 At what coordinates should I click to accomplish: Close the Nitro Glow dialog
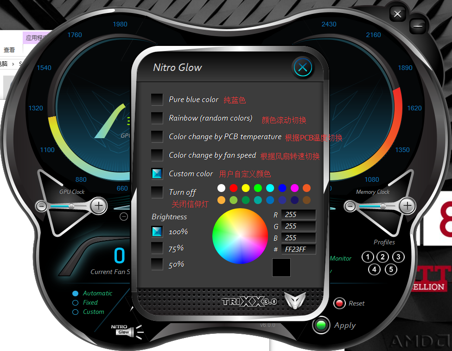pos(303,68)
